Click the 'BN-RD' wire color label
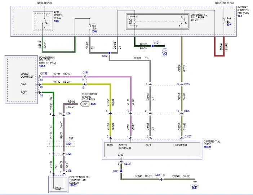 click(x=226, y=47)
